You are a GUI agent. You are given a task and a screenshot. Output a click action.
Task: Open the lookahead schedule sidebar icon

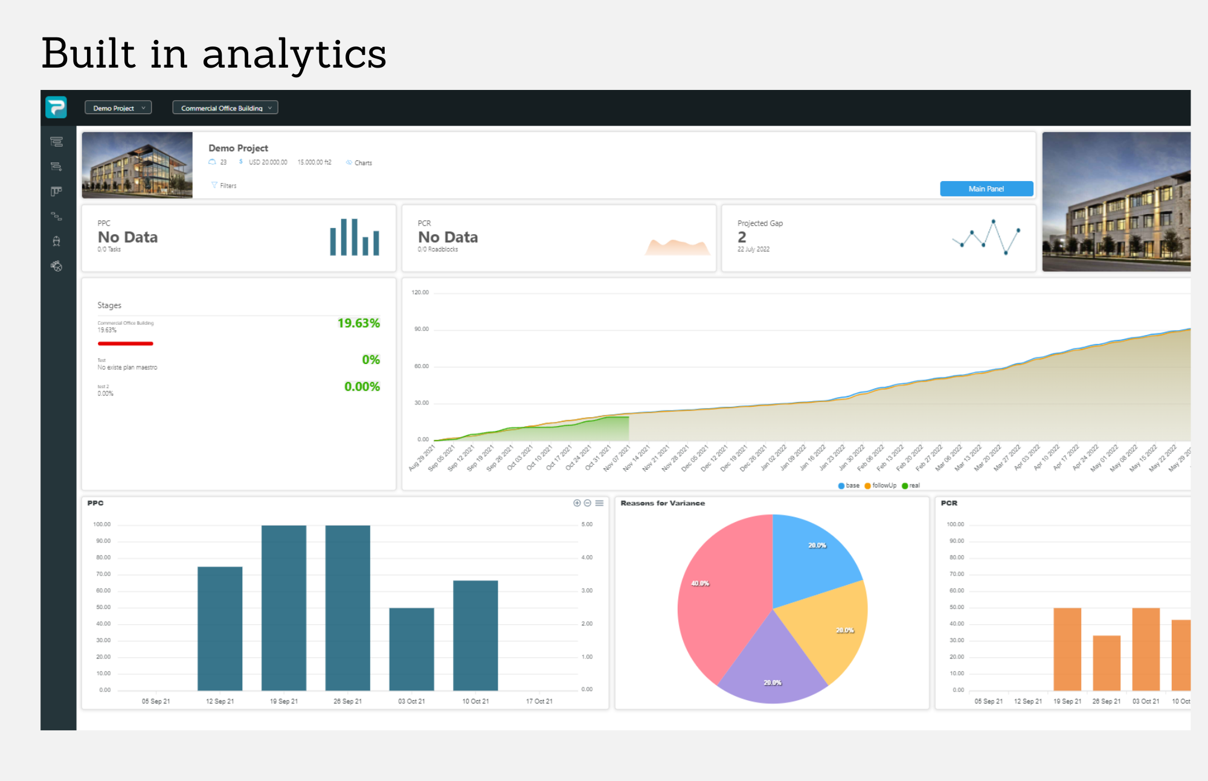(x=56, y=167)
